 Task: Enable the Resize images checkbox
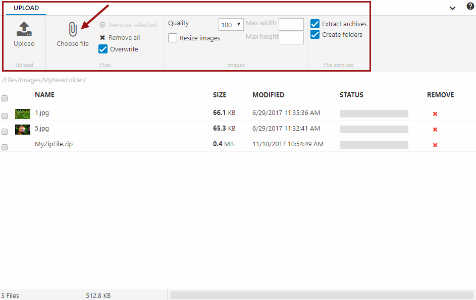173,38
